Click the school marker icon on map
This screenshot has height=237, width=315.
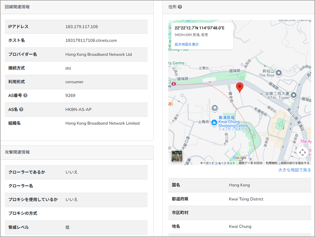pyautogui.click(x=215, y=108)
